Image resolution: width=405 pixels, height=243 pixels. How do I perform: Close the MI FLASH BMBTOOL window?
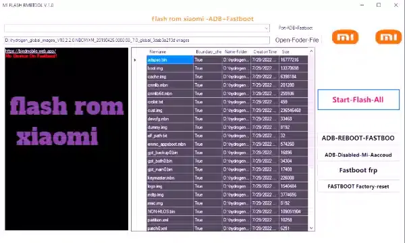click(396, 5)
